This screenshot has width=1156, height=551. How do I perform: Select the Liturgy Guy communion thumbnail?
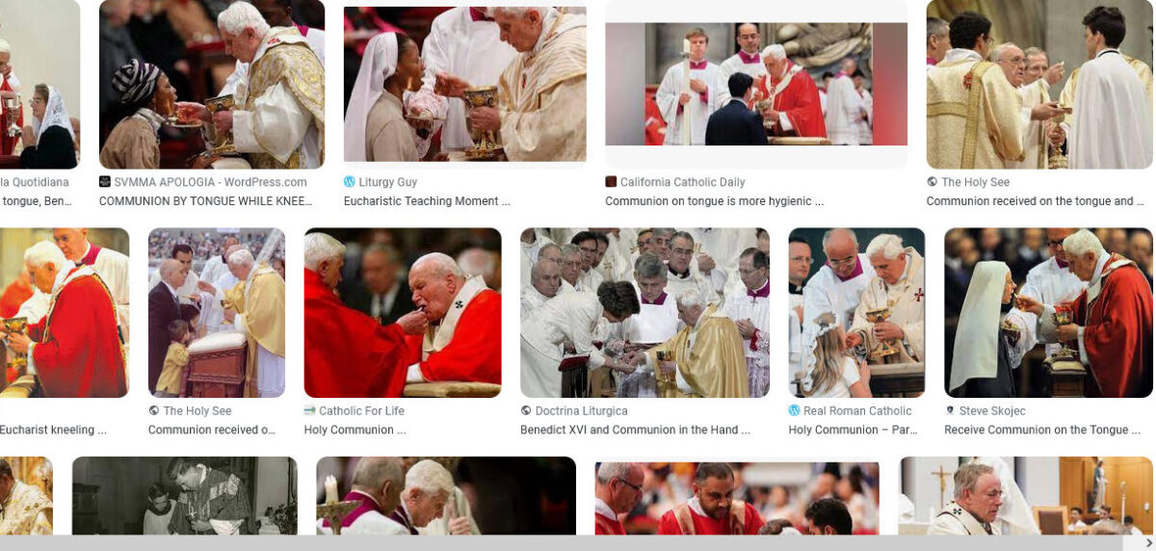[x=465, y=84]
